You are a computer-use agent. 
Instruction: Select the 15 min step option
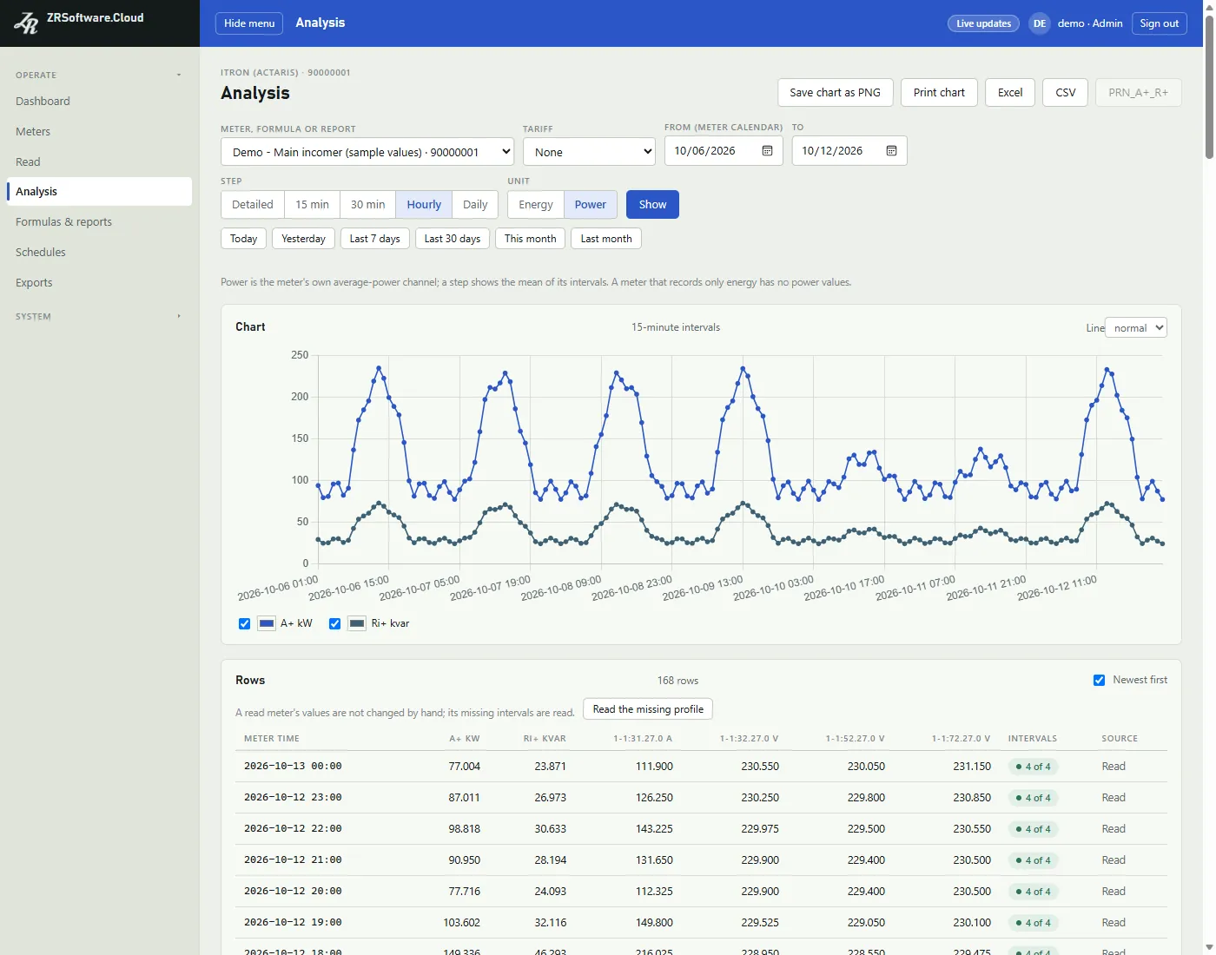pos(312,205)
